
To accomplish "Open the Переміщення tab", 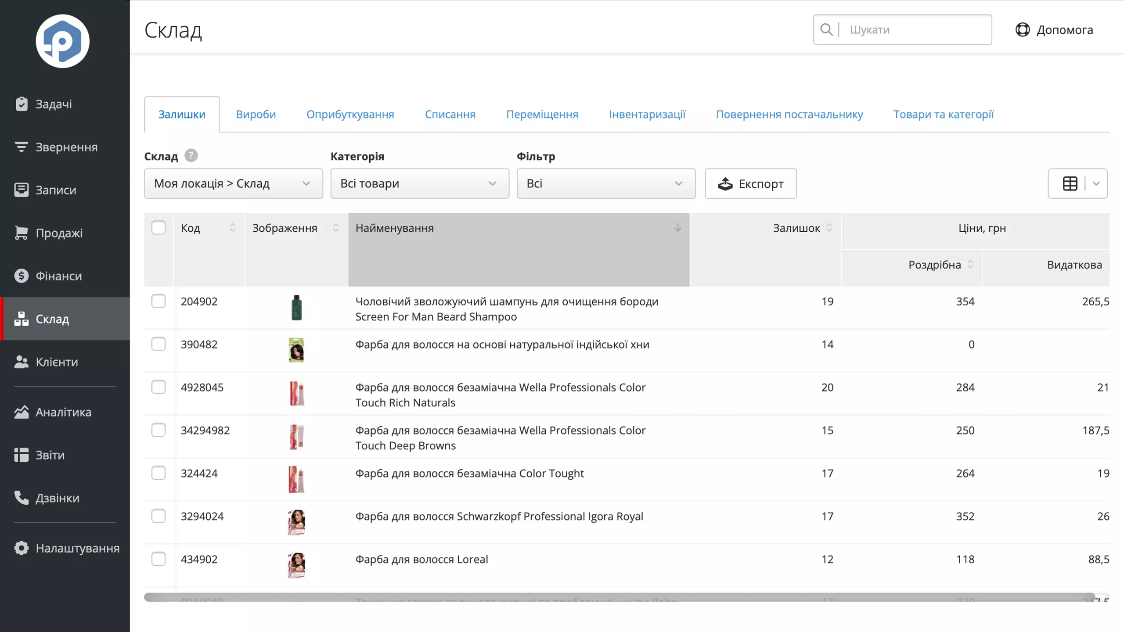I will (x=542, y=114).
